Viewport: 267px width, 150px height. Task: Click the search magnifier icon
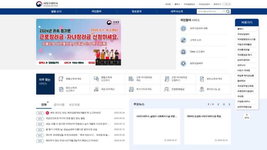[228, 11]
